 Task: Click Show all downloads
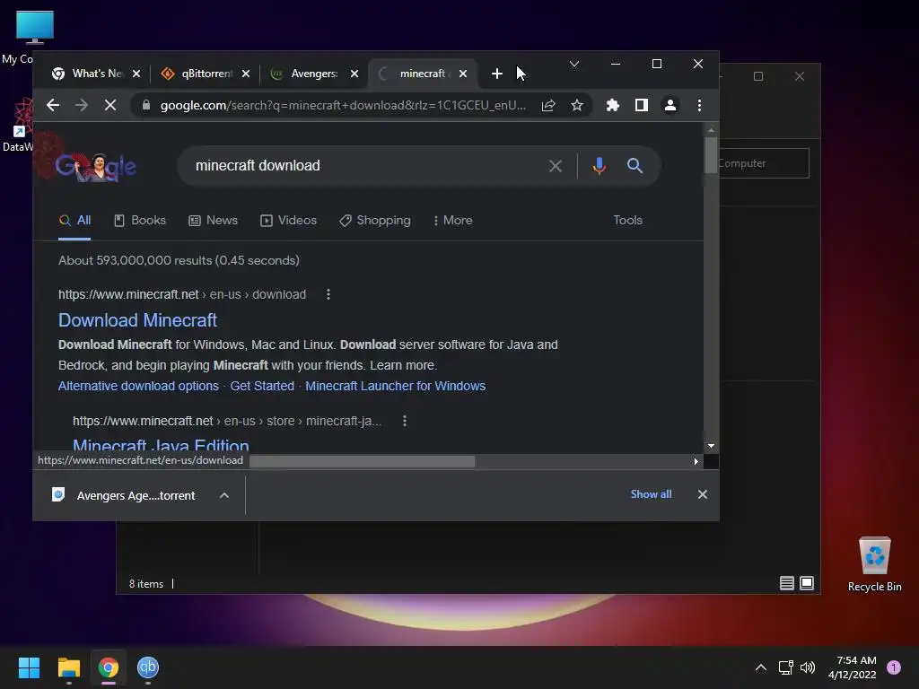click(651, 494)
